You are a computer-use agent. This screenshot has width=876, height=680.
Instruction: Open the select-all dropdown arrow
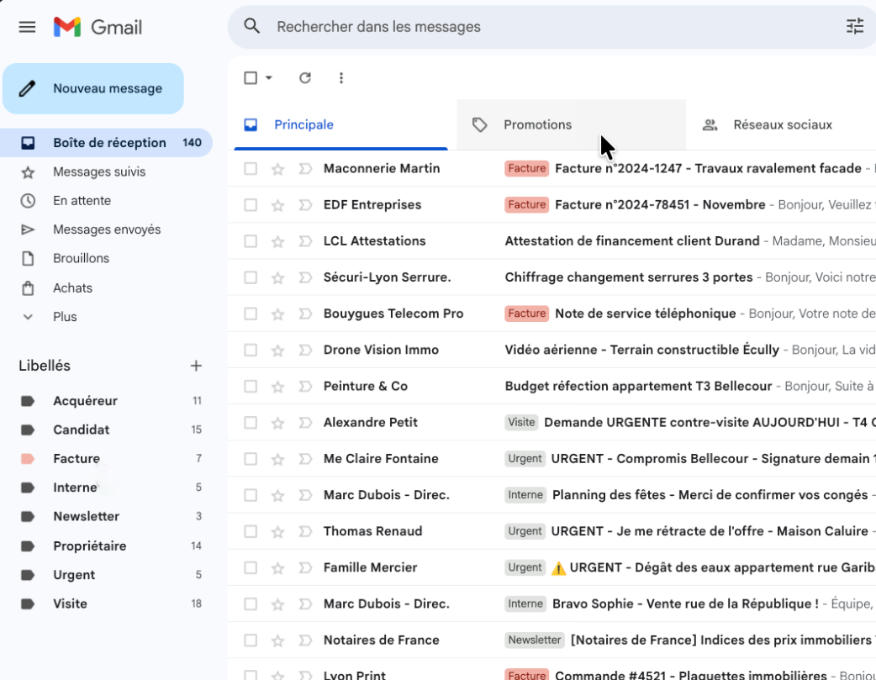[x=269, y=78]
